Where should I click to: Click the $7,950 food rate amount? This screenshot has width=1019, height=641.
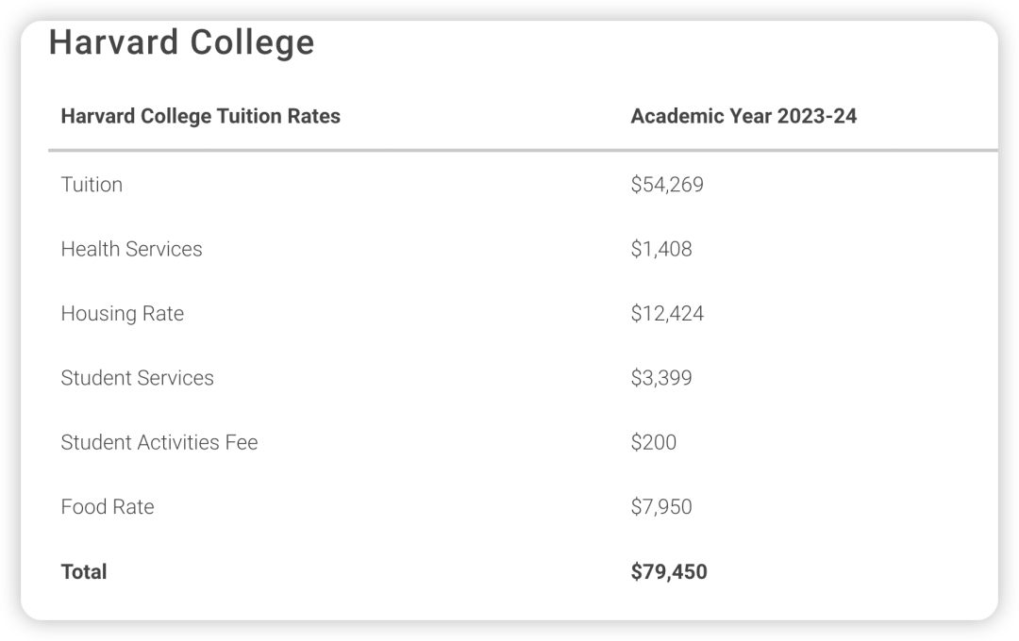[x=661, y=507]
